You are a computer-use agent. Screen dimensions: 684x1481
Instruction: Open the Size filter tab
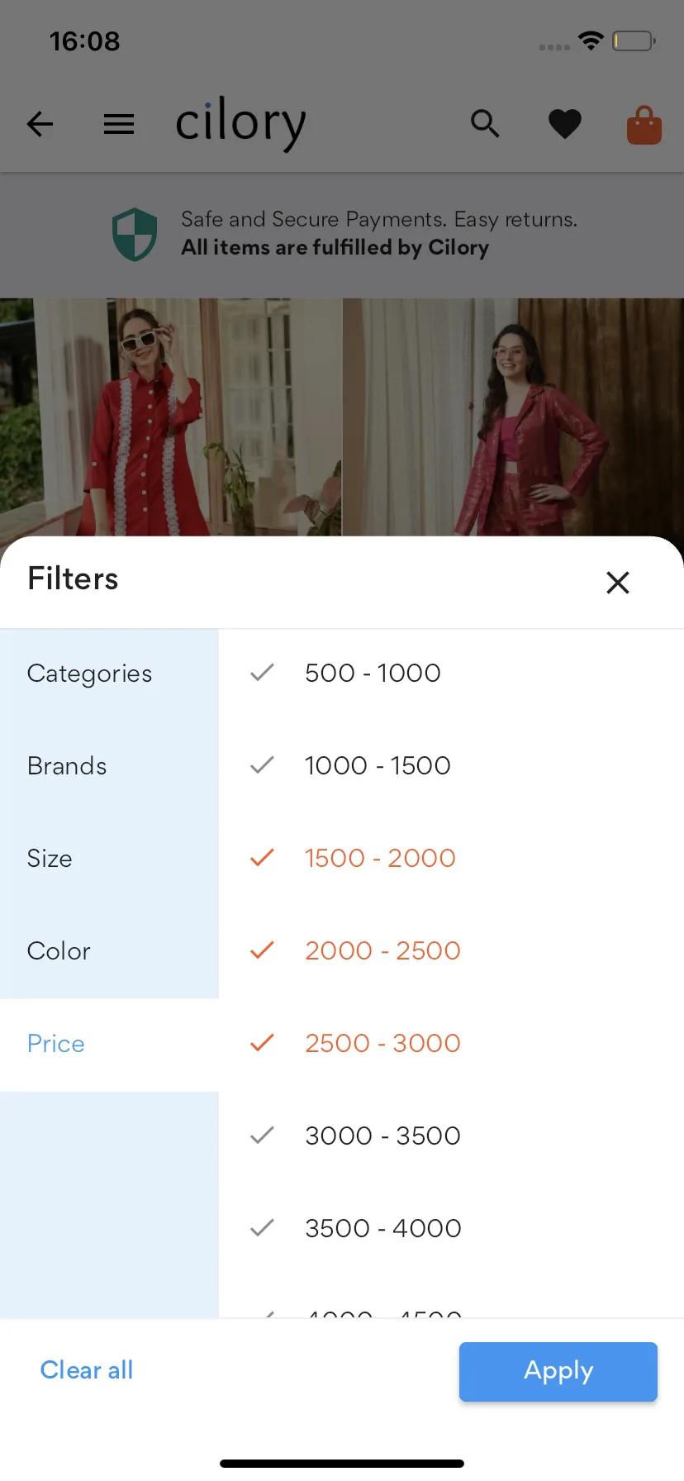pos(50,859)
